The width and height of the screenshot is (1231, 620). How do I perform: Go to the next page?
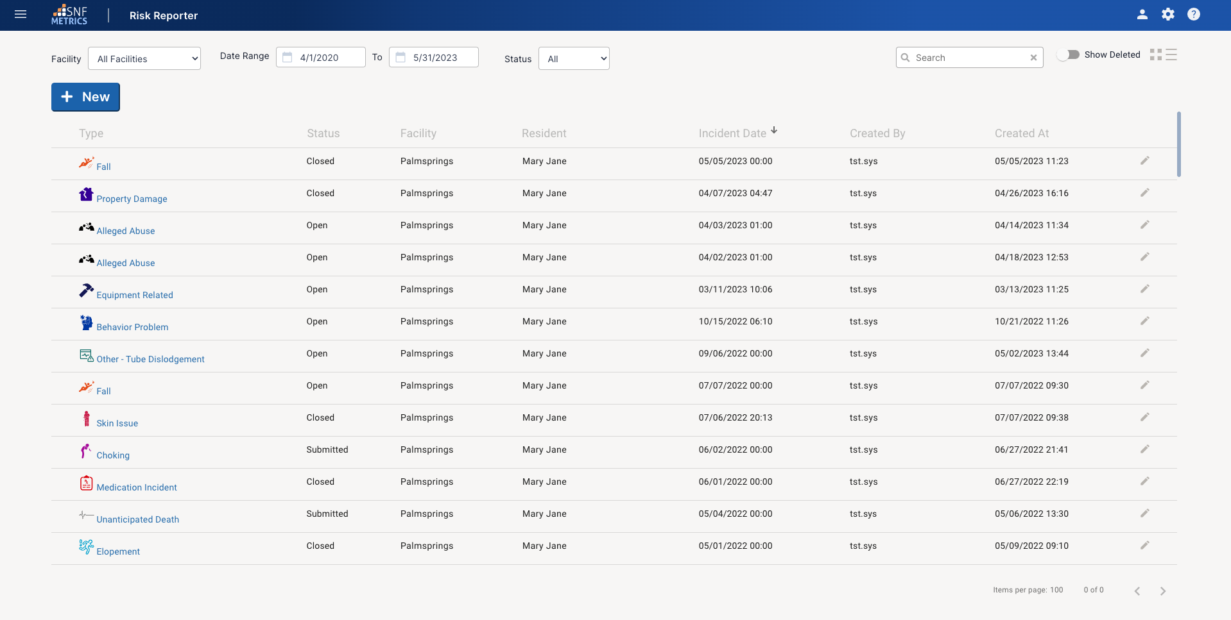[x=1162, y=591]
